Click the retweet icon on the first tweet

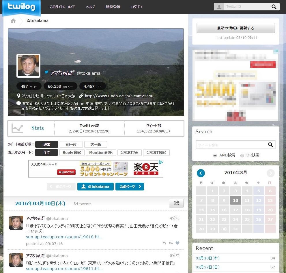[x=170, y=243]
